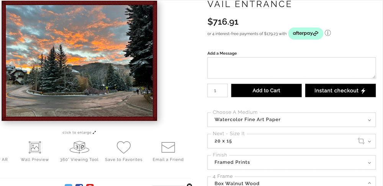Image resolution: width=383 pixels, height=186 pixels.
Task: Share on Facebook icon
Action: tap(79, 185)
